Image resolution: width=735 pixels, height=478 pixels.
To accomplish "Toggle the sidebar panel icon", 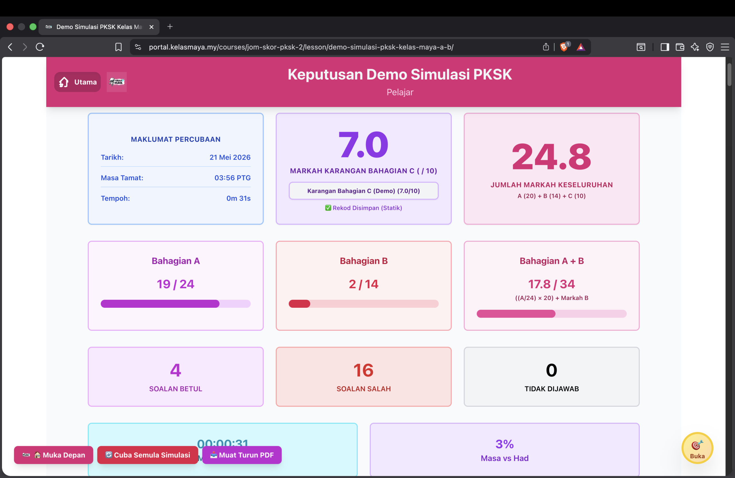I will point(665,47).
